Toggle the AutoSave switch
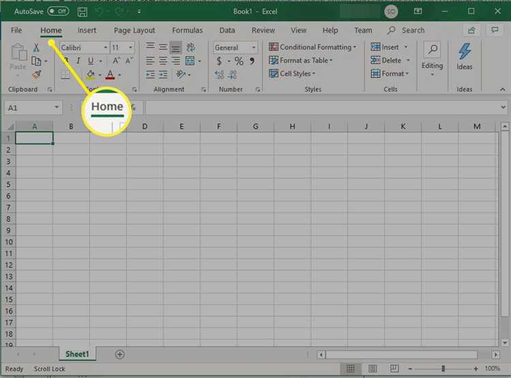 point(58,12)
